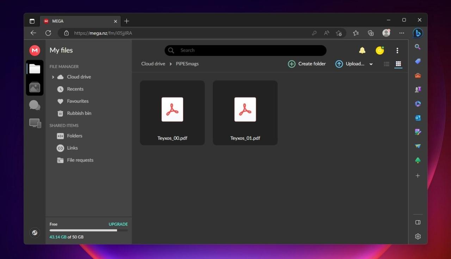Open the Devices monitor icon
Image resolution: width=451 pixels, height=259 pixels.
35,123
